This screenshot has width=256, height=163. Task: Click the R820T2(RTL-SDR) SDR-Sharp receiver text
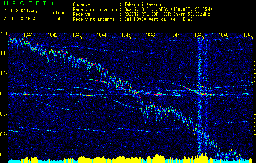tap(167, 14)
